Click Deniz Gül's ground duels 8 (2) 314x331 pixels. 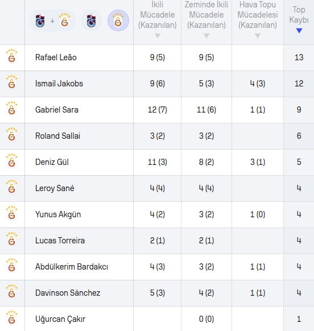click(206, 162)
